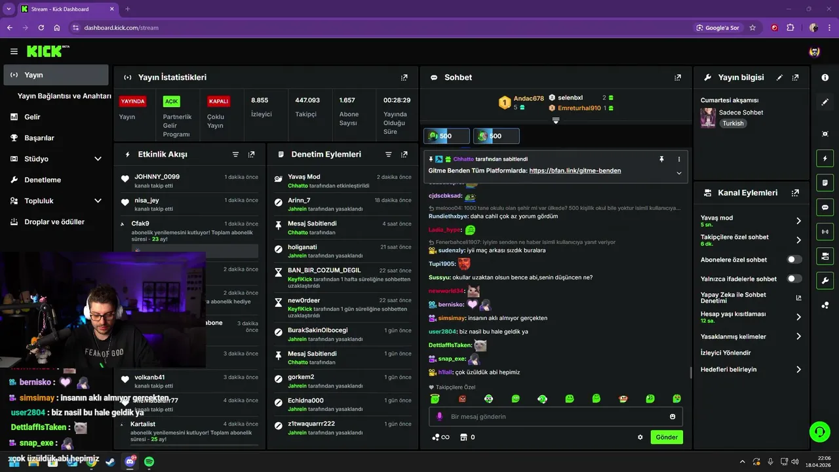Open Hedefleri belirleyin settings arrow
This screenshot has width=839, height=472.
798,369
